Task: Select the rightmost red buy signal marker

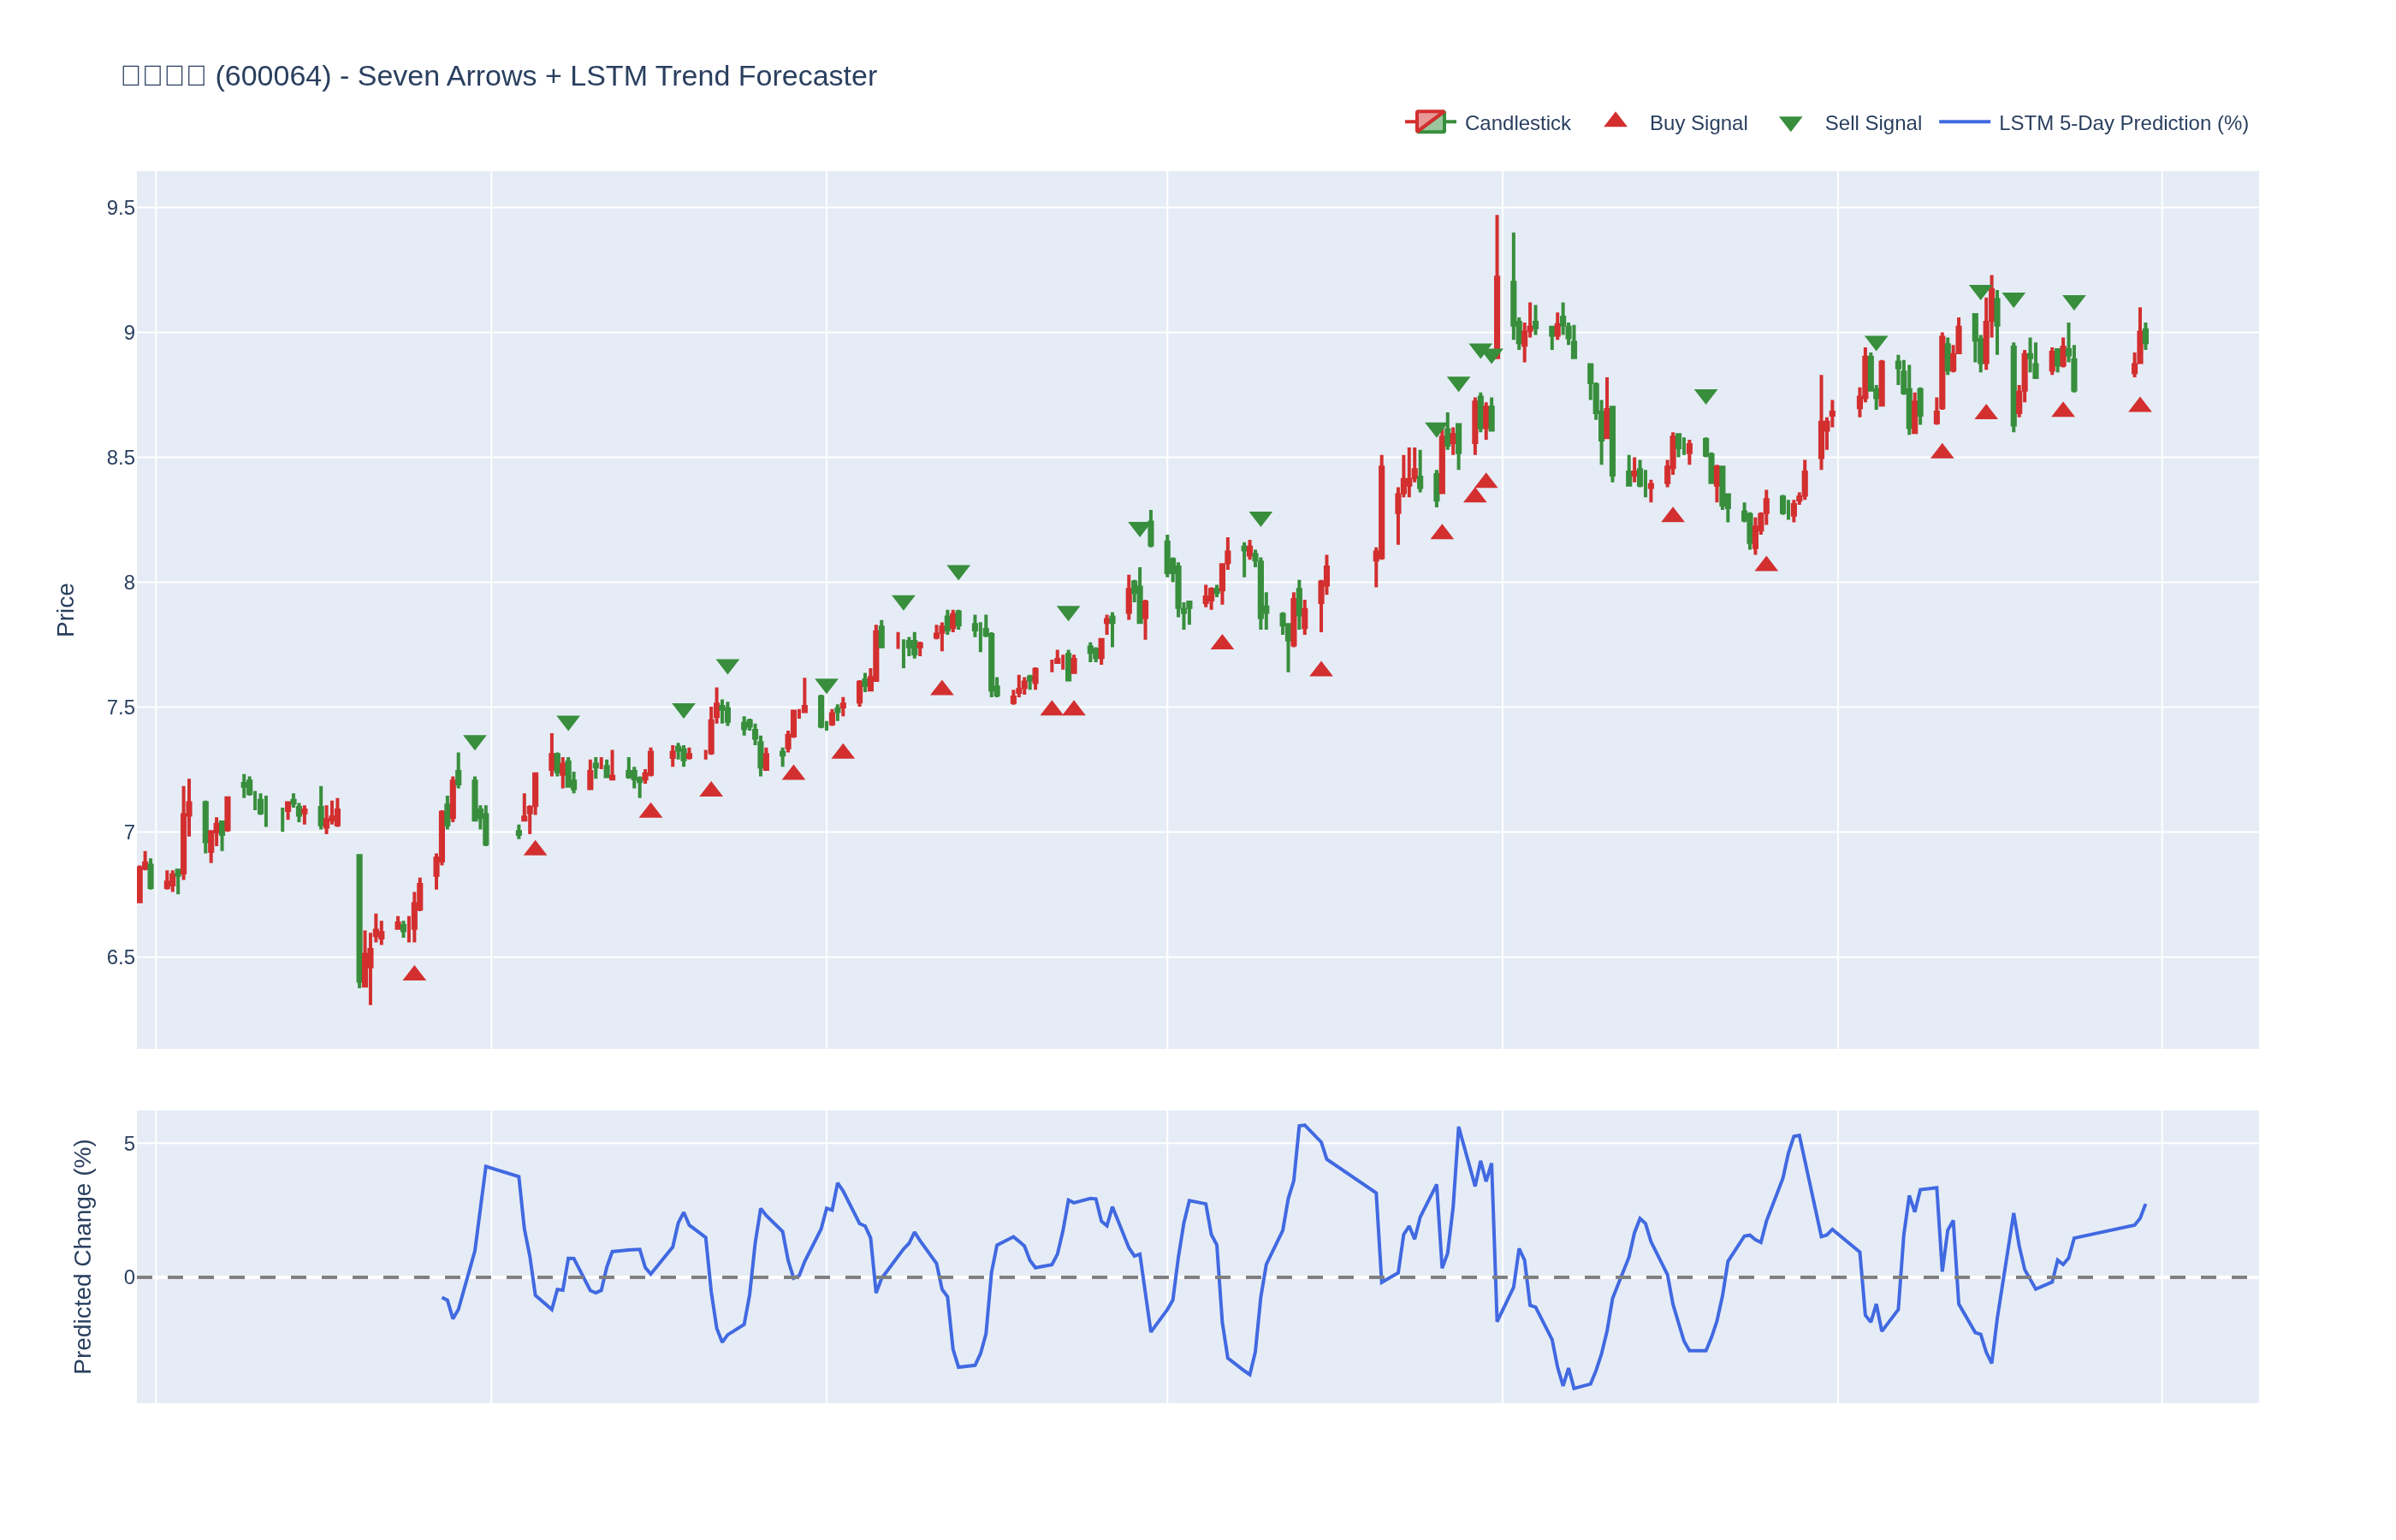Action: click(2140, 406)
